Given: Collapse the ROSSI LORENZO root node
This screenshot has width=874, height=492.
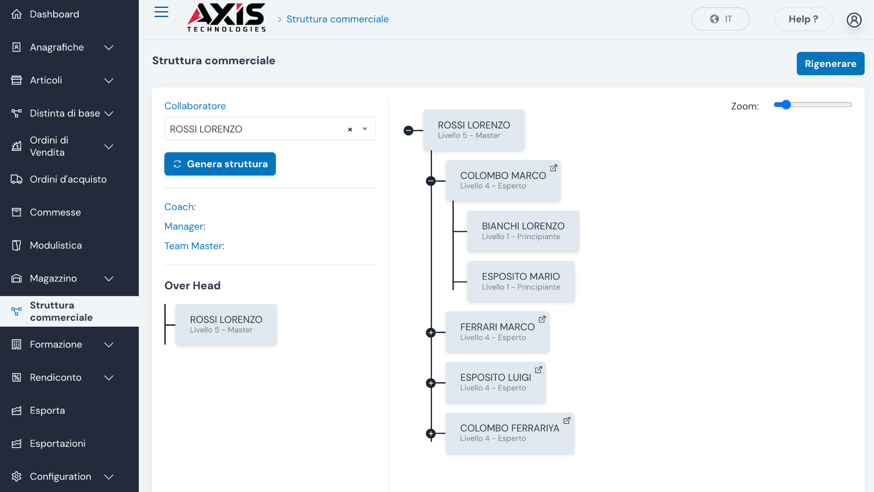Looking at the screenshot, I should 408,131.
